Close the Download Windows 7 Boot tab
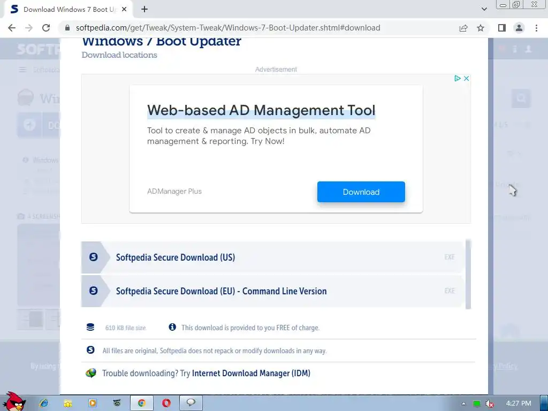This screenshot has width=548, height=411. [124, 10]
